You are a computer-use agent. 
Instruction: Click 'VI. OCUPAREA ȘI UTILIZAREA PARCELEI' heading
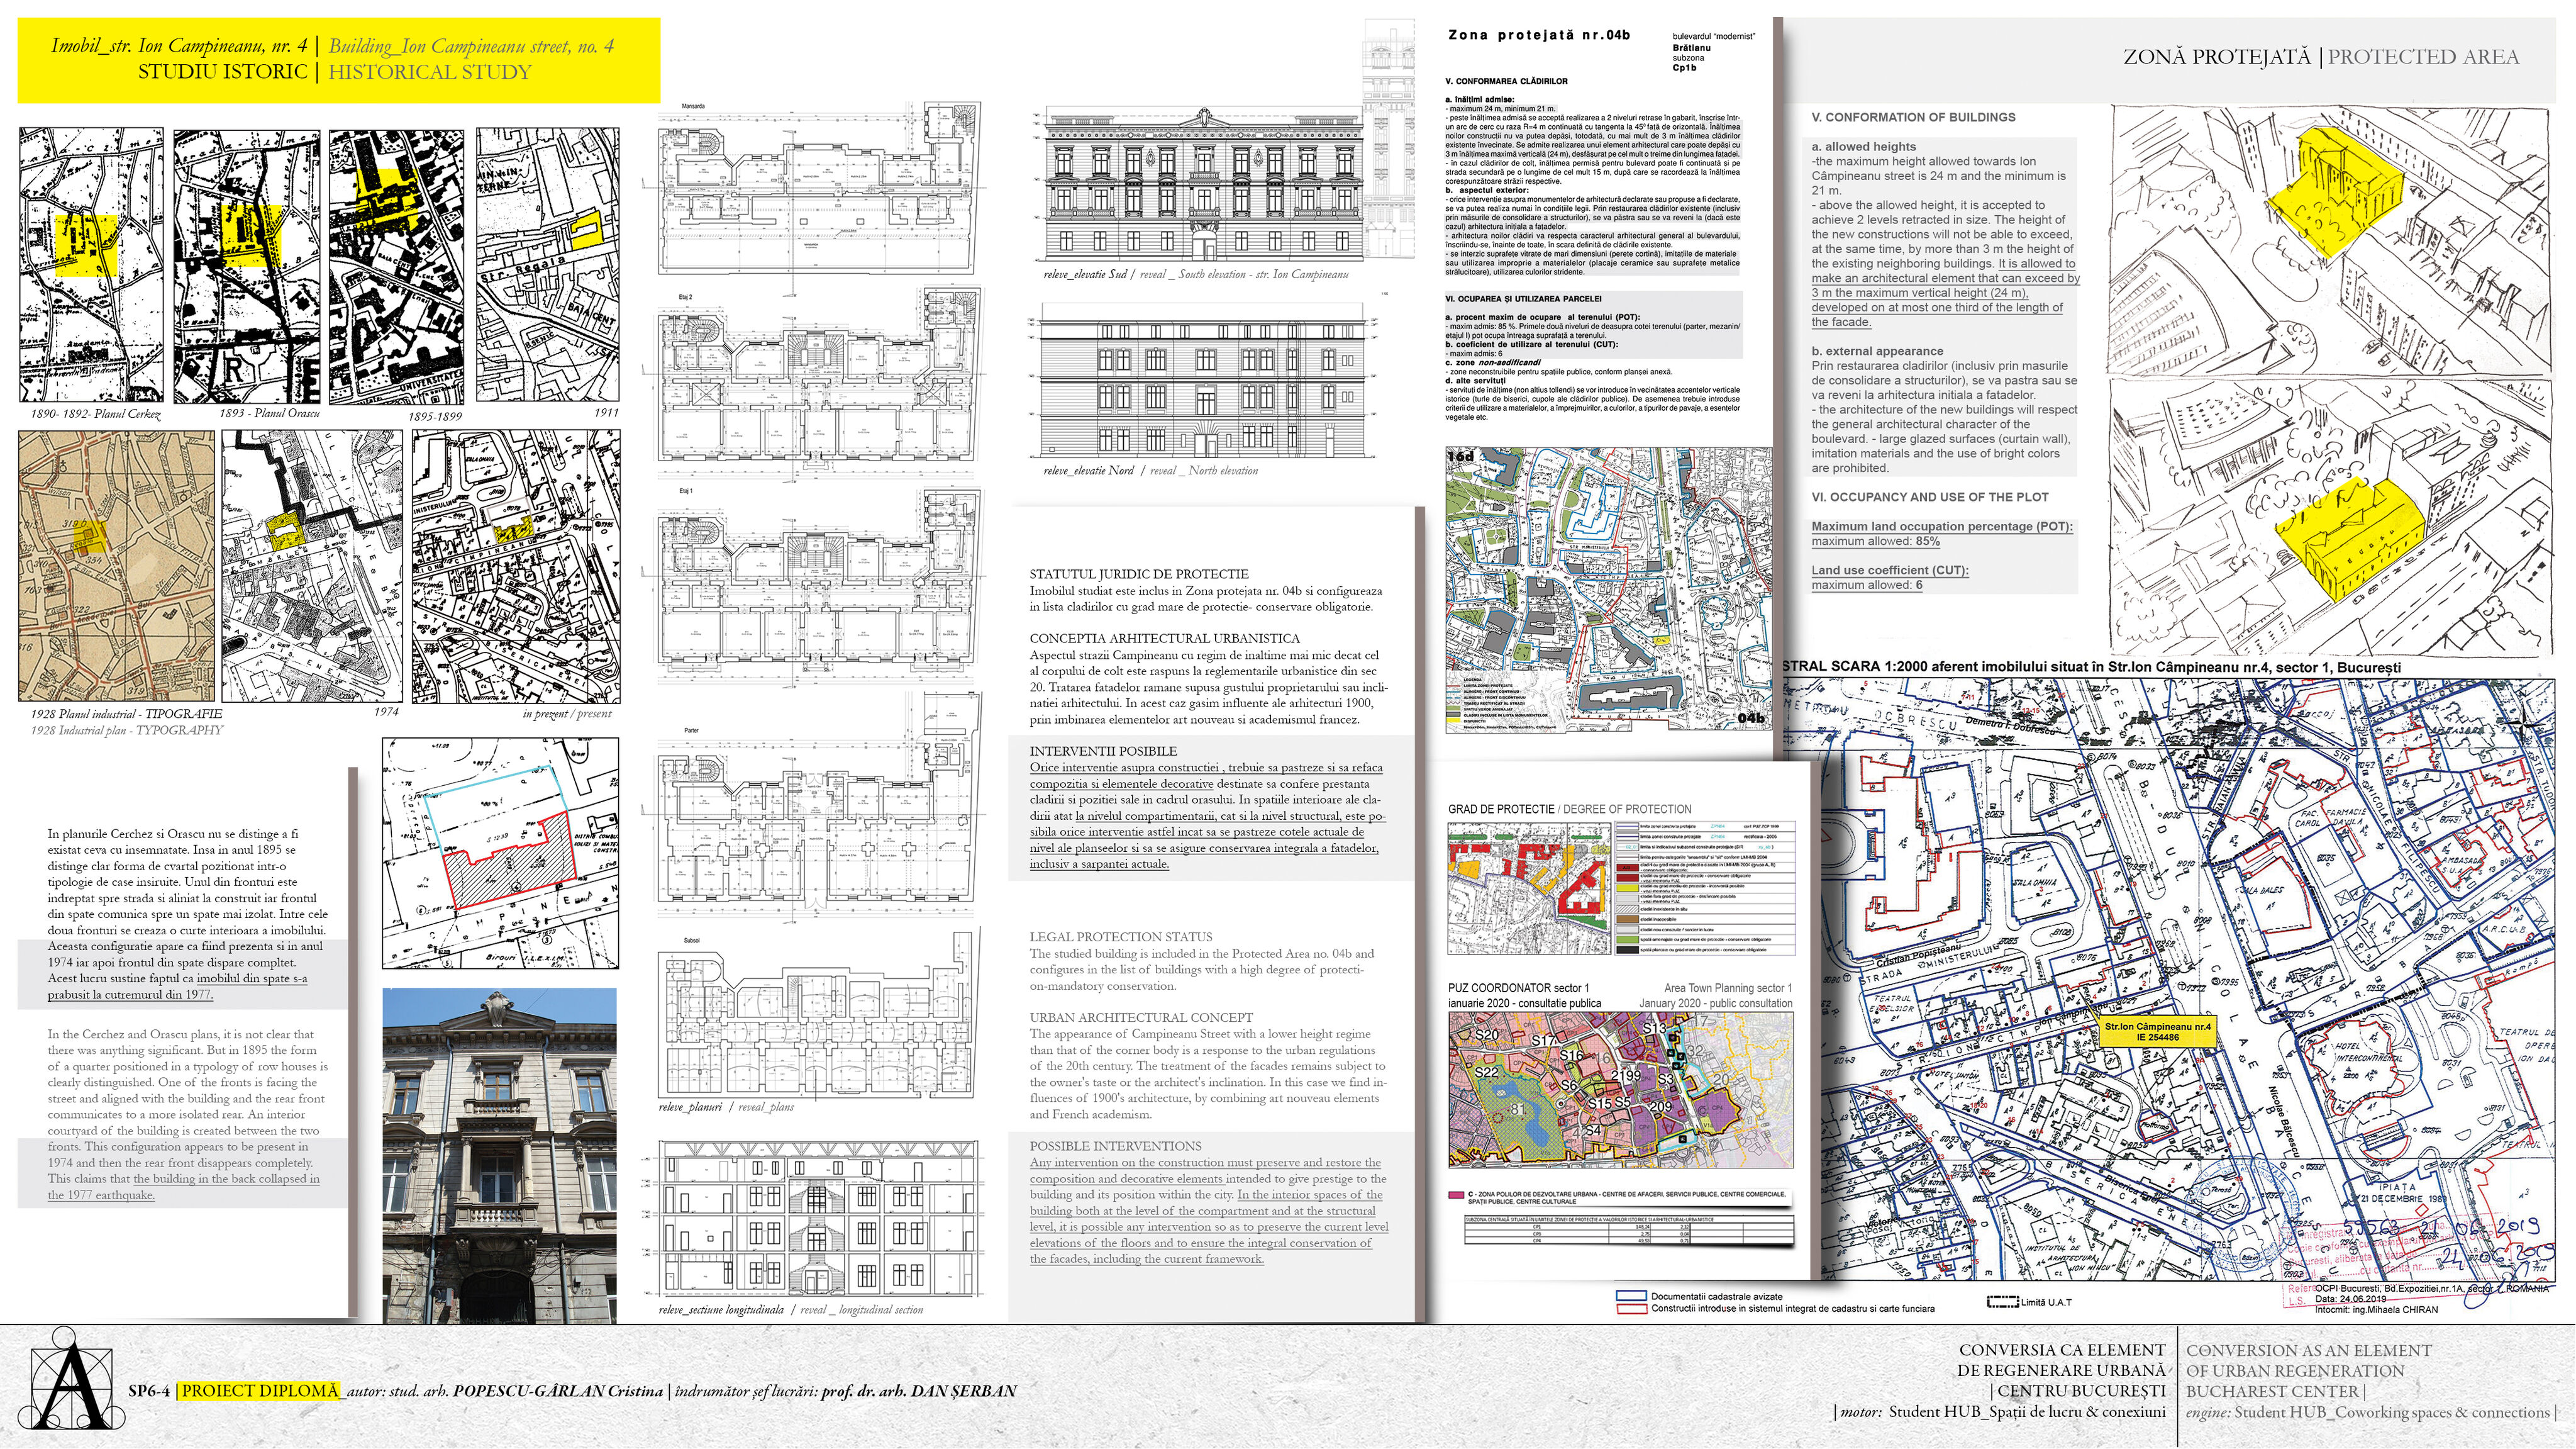tap(1523, 299)
